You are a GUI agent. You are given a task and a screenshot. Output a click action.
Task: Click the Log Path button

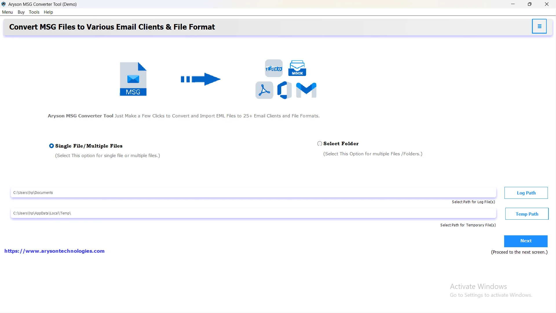[526, 193]
